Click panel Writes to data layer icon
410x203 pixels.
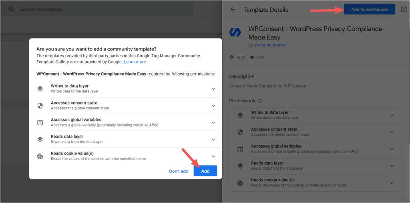point(240,115)
